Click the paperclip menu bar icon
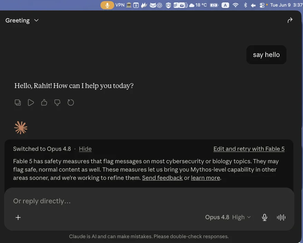 coord(186,5)
